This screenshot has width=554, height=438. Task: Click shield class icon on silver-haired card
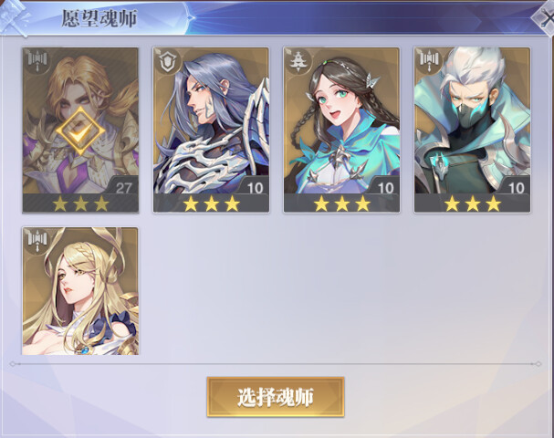click(168, 61)
